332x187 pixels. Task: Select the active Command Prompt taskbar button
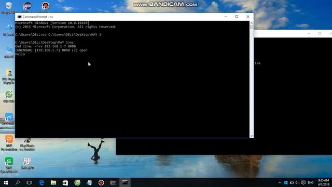125,182
